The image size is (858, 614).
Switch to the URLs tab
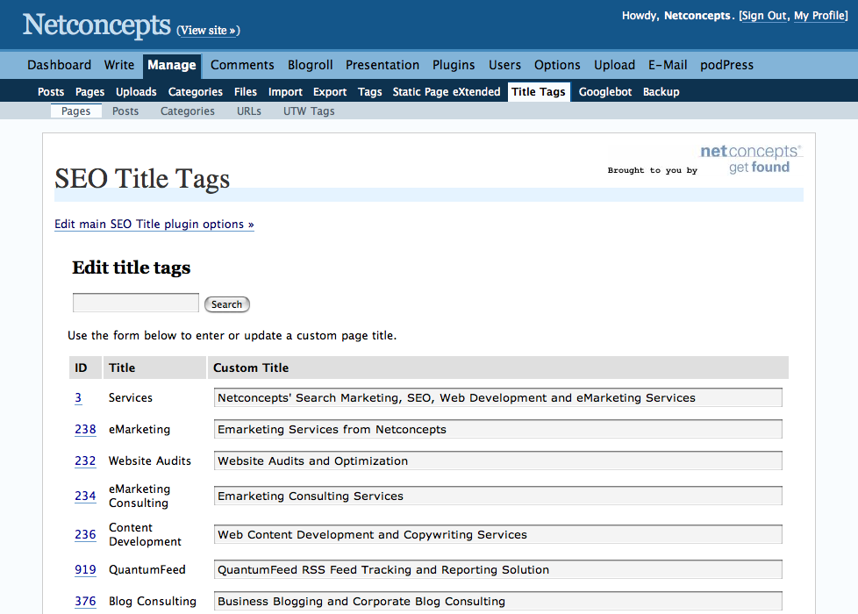pyautogui.click(x=249, y=111)
